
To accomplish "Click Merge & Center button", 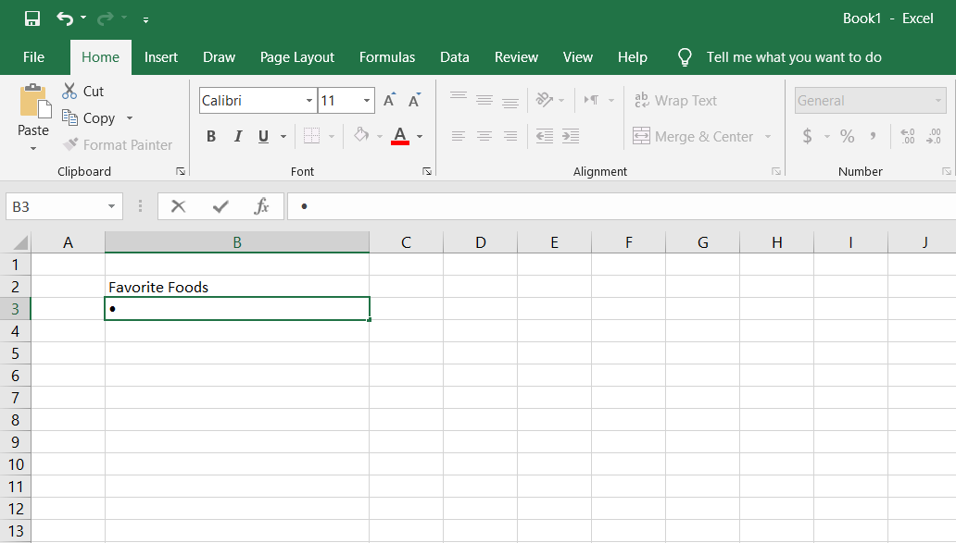I will point(694,136).
